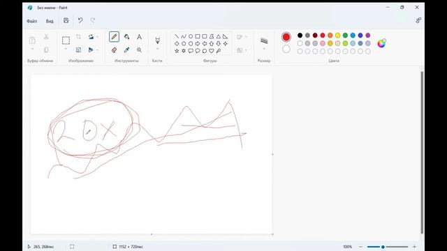Click the zoom in plus button

[x=414, y=247]
